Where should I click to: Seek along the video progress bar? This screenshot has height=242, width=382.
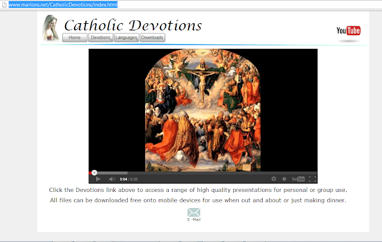[203, 173]
